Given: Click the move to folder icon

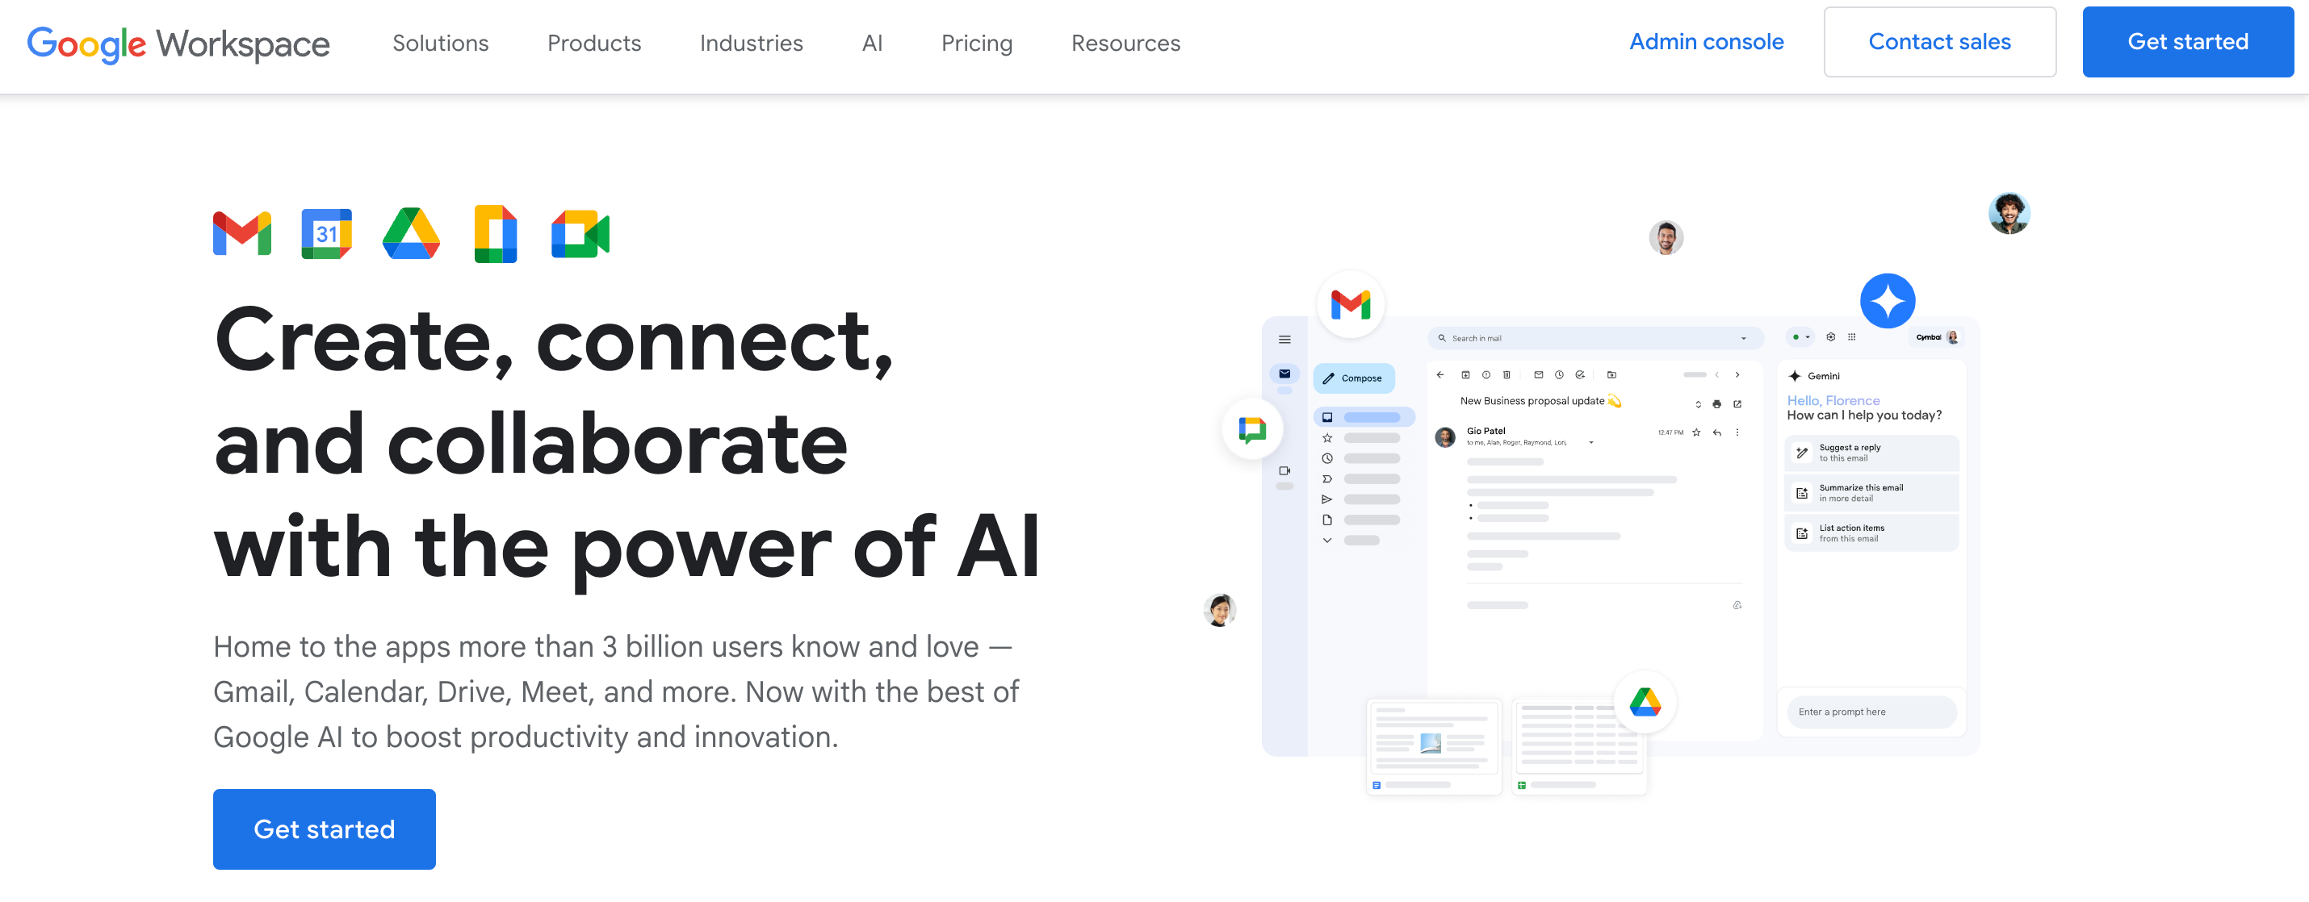Looking at the screenshot, I should pyautogui.click(x=1611, y=374).
